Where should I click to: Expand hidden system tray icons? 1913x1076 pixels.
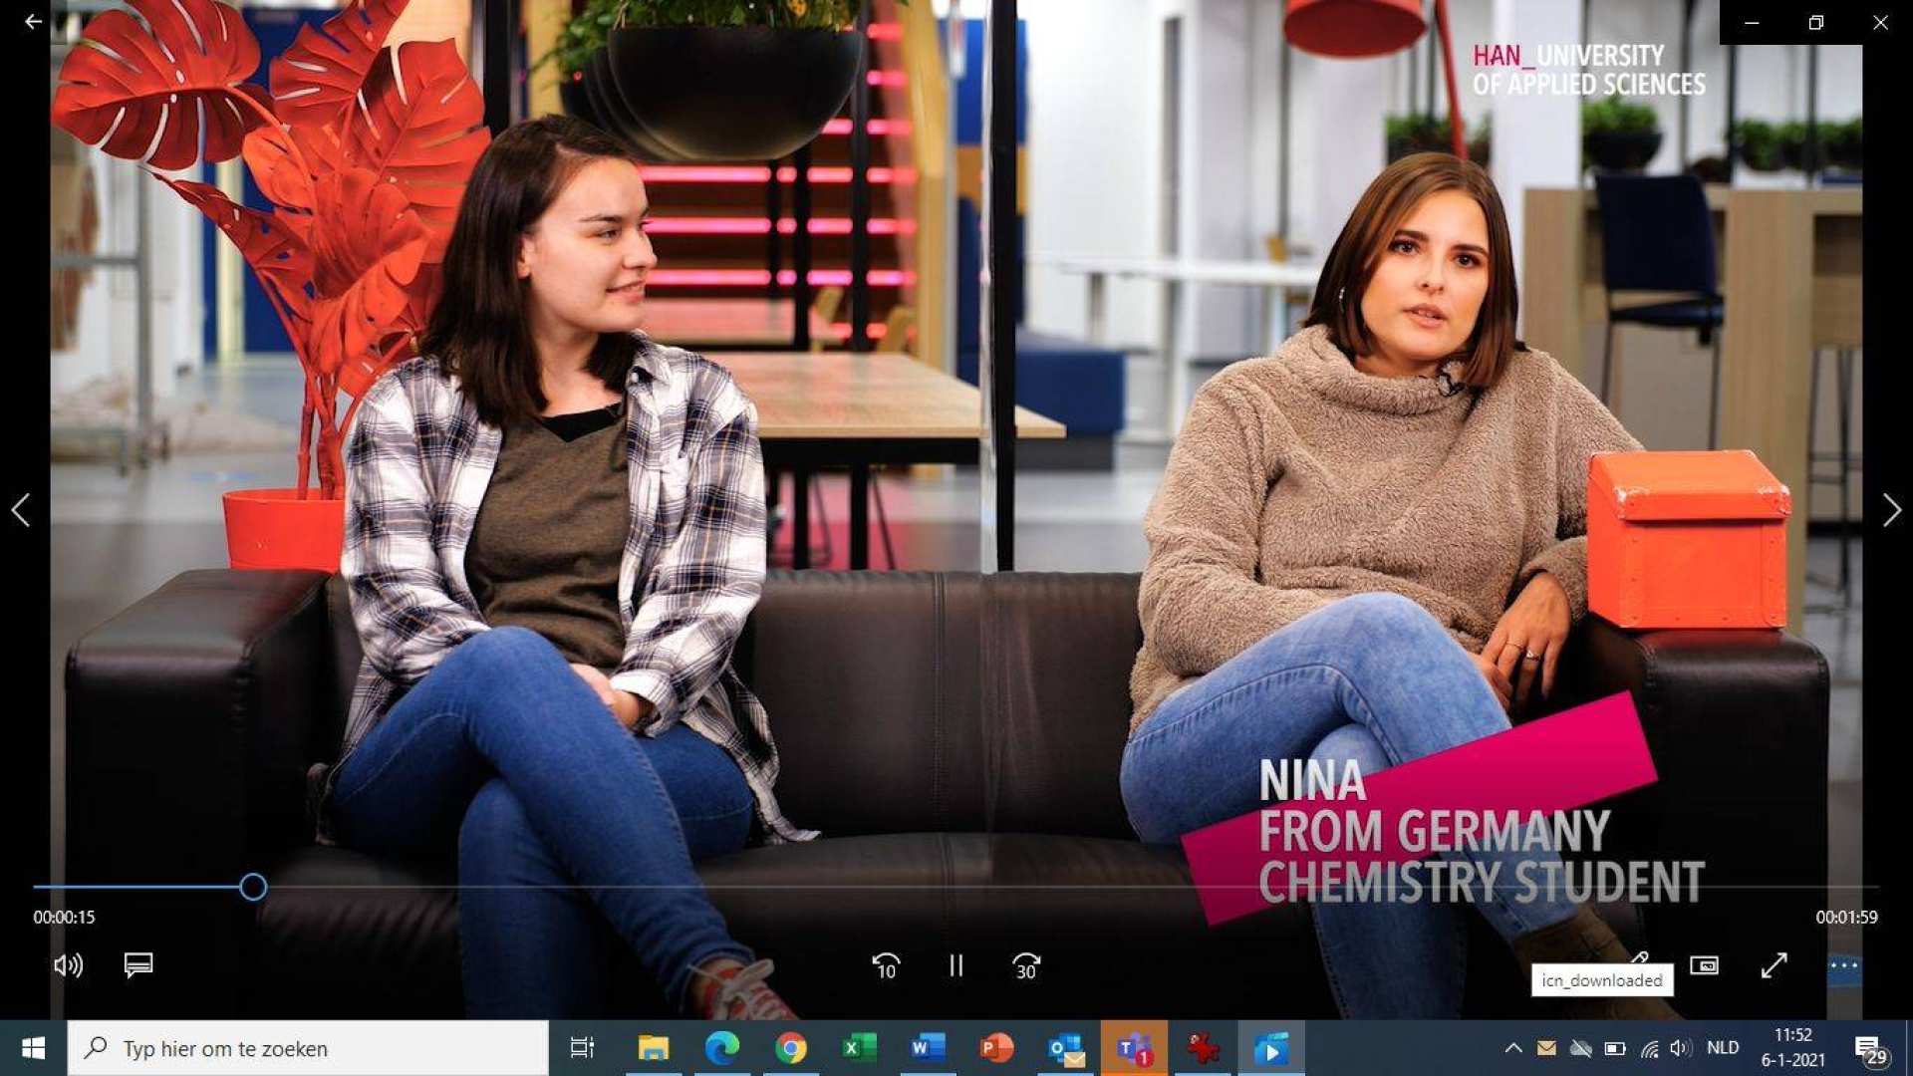click(x=1513, y=1048)
